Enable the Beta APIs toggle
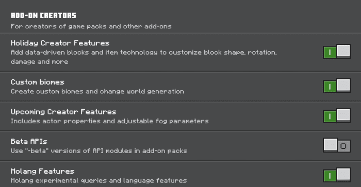361x187 pixels. 337,145
